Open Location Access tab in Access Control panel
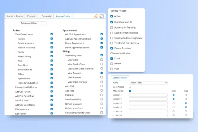The height and width of the screenshot is (132, 198). point(15,16)
